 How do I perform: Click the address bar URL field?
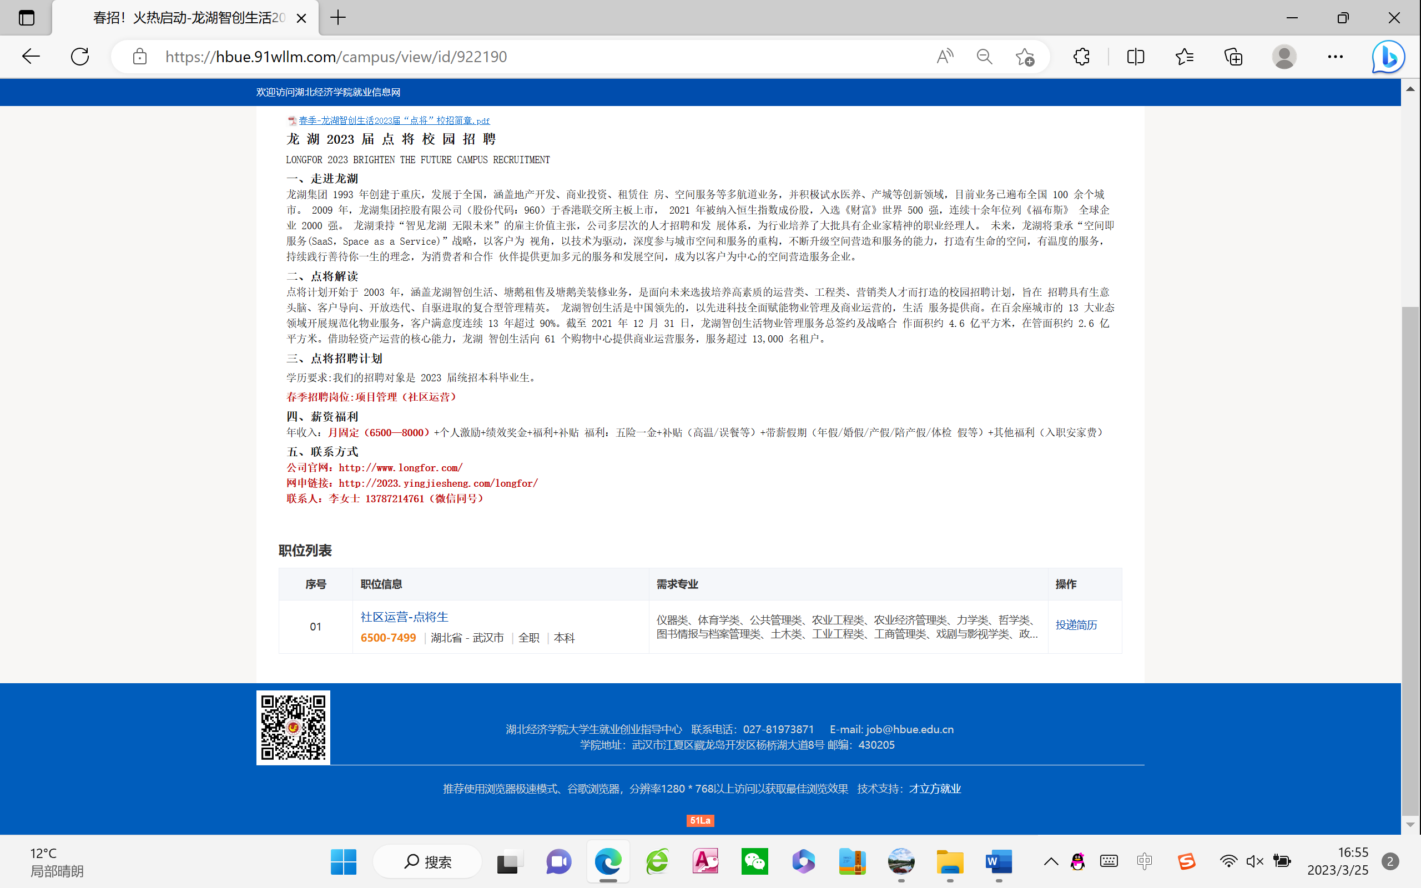click(x=528, y=57)
